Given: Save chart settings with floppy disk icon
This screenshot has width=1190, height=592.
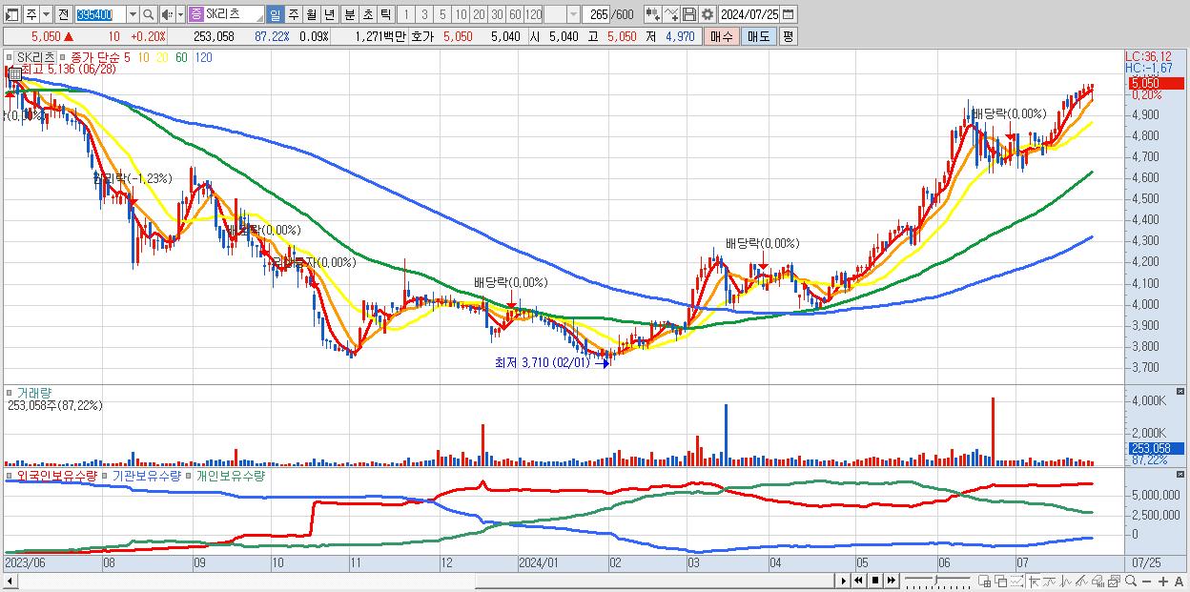Looking at the screenshot, I should tap(689, 15).
